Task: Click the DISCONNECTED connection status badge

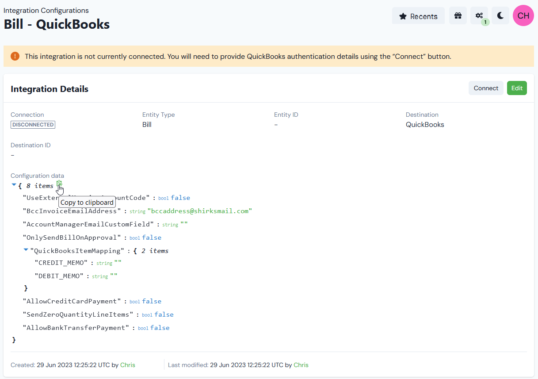Action: coord(33,124)
